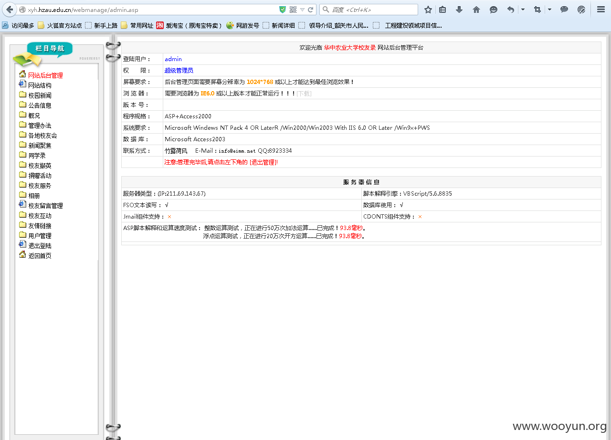Click the crop screenshot tool icon
Image resolution: width=611 pixels, height=440 pixels.
point(537,10)
